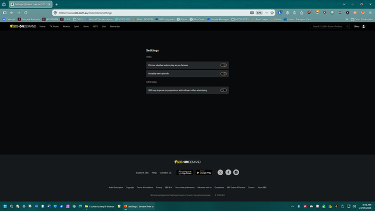Open the Live nav item
Screen dimensions: 375x211
point(104,26)
